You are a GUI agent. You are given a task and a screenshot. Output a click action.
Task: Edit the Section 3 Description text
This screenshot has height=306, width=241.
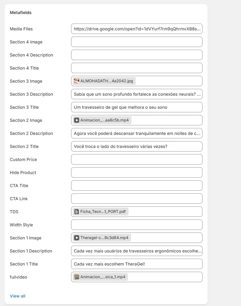(137, 94)
